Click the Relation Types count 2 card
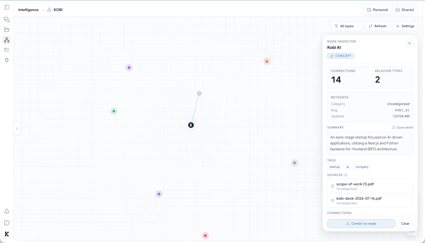The width and height of the screenshot is (425, 243). tap(392, 77)
